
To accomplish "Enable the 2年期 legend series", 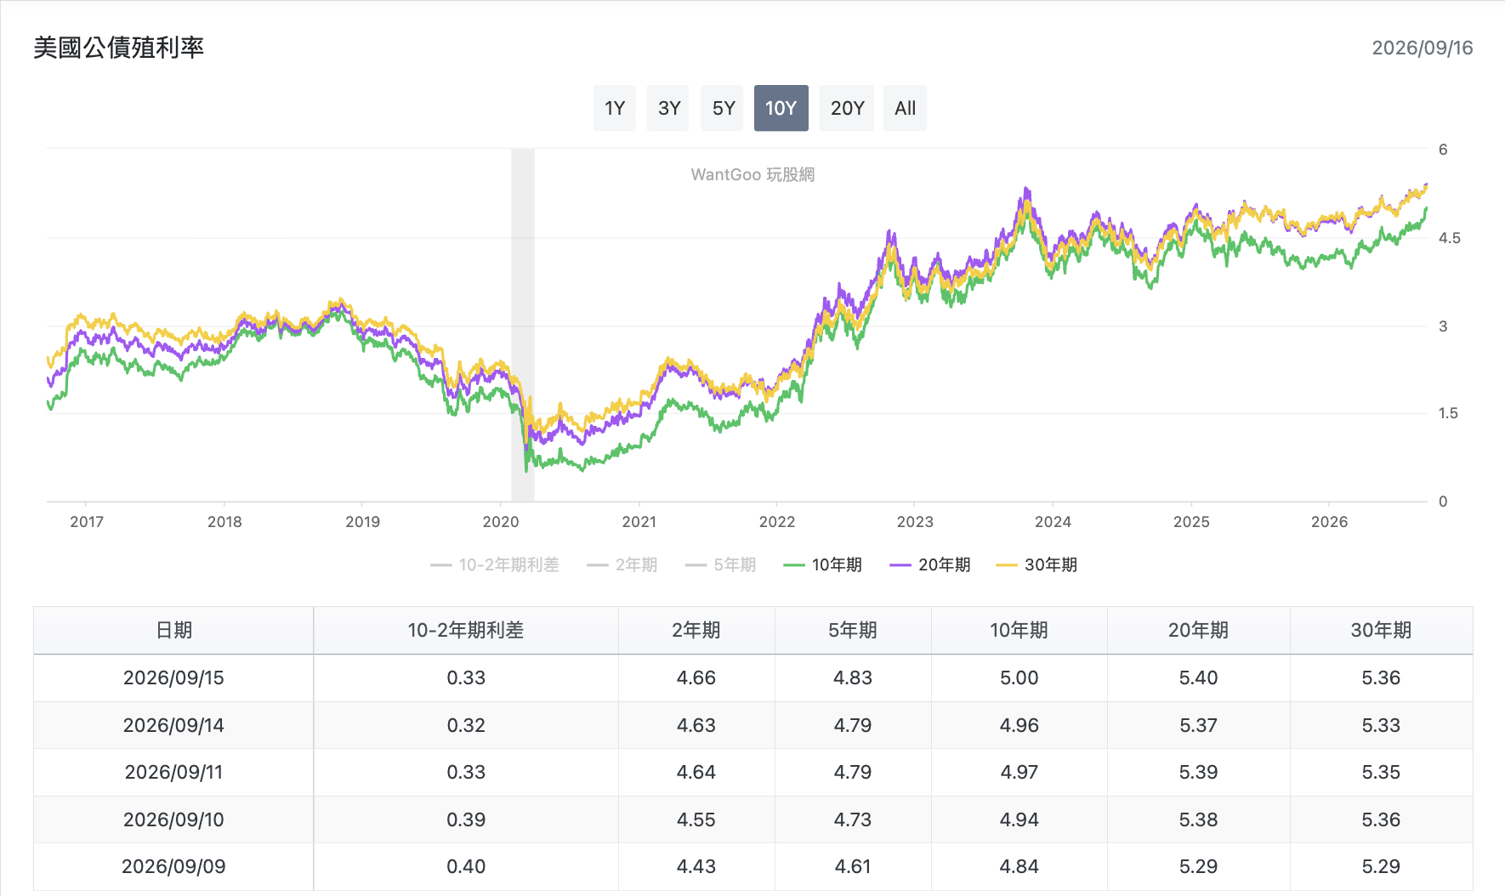I will [x=622, y=564].
